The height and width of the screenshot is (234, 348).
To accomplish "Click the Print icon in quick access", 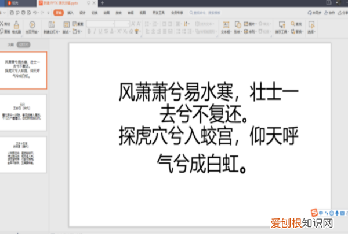I will tap(23, 13).
